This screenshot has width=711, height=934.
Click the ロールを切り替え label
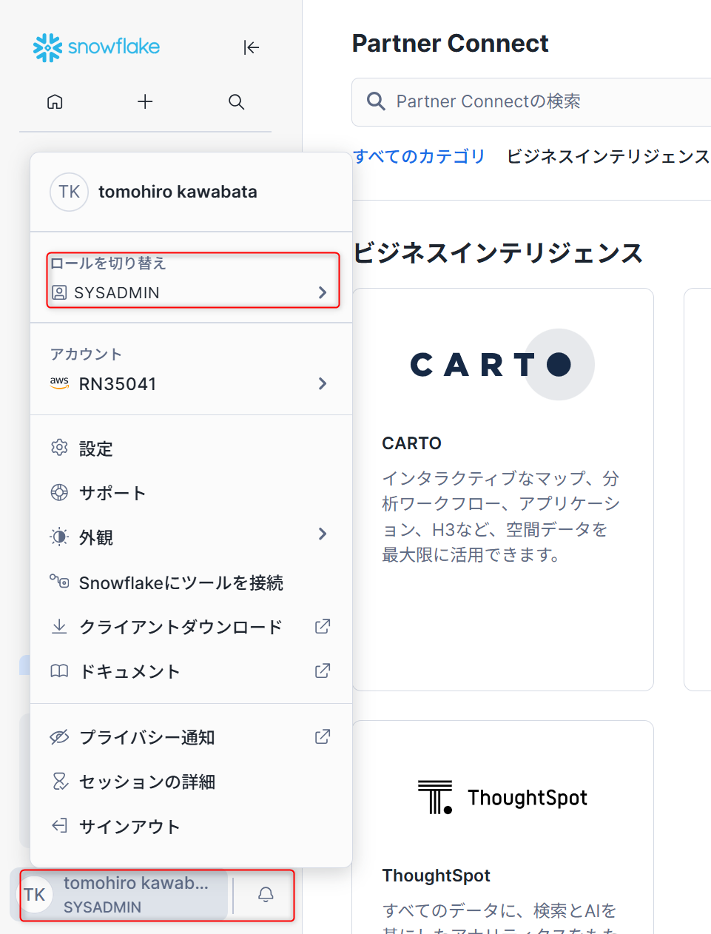108,263
